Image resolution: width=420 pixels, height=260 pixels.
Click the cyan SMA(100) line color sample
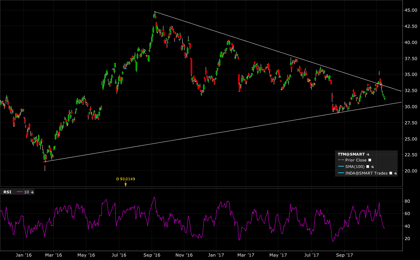tap(341, 167)
